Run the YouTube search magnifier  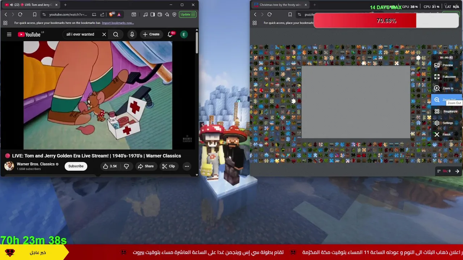116,34
